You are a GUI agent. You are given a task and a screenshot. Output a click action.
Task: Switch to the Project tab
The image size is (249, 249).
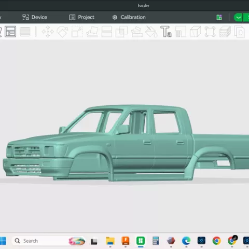82,17
